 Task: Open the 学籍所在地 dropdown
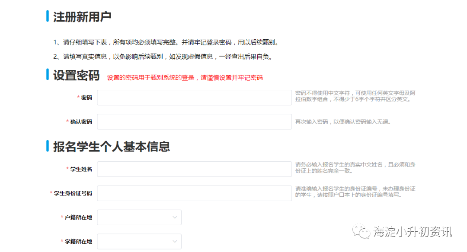pos(139,241)
